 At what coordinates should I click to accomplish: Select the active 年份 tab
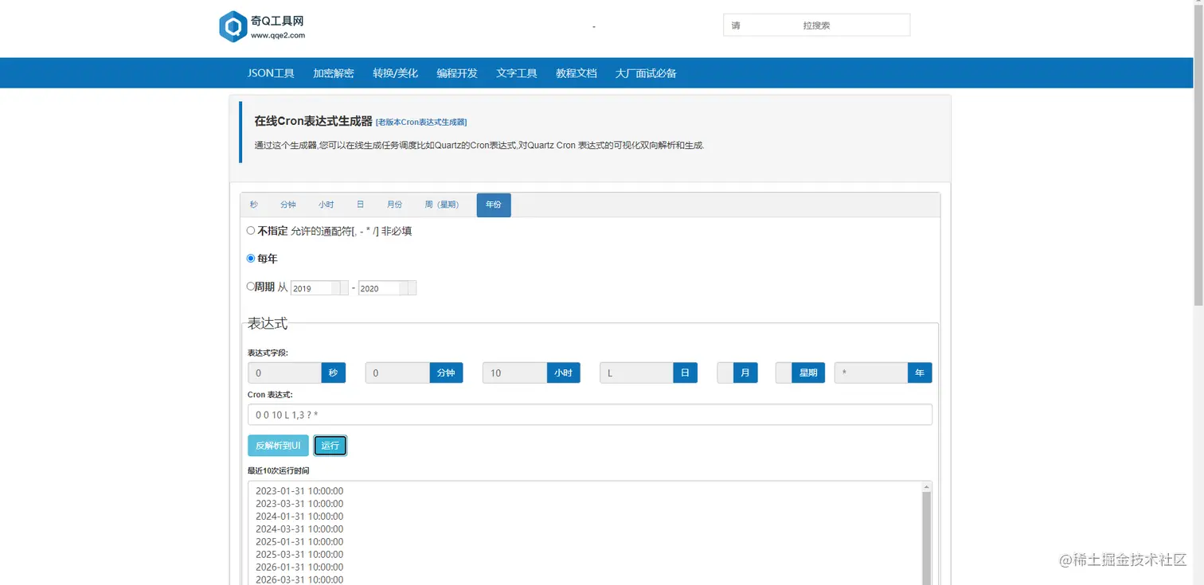494,205
